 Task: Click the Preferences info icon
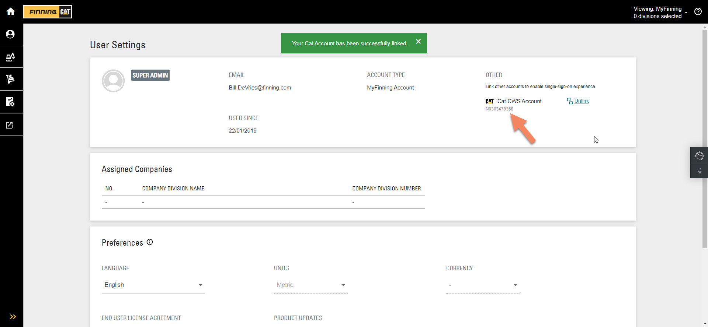point(150,242)
